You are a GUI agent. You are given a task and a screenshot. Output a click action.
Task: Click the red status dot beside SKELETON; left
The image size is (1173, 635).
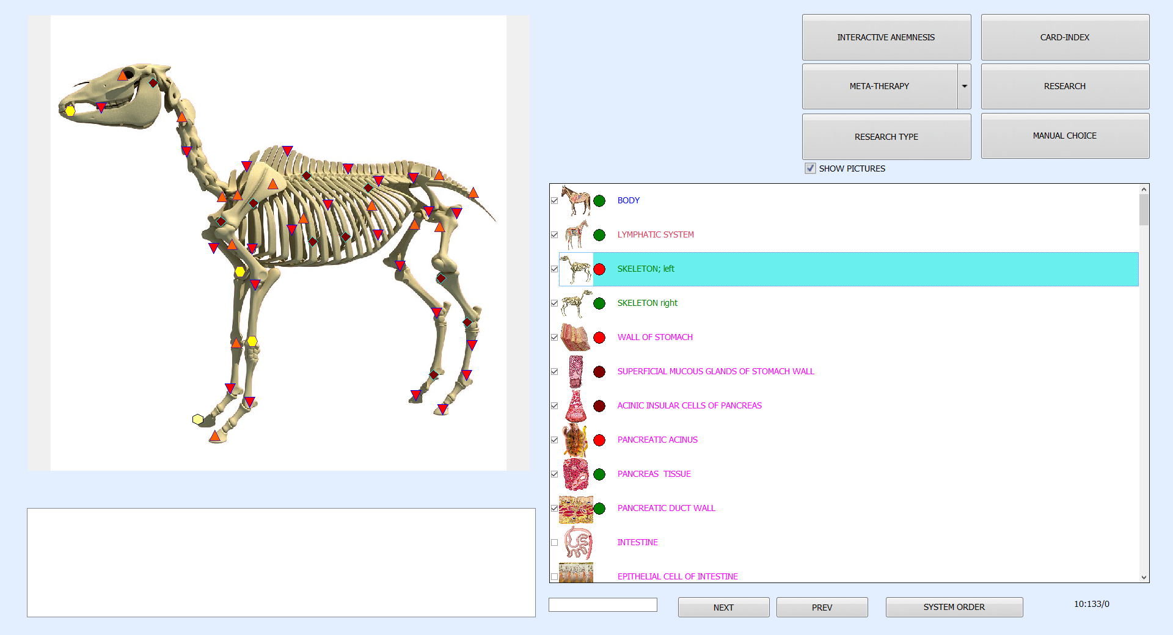(599, 269)
